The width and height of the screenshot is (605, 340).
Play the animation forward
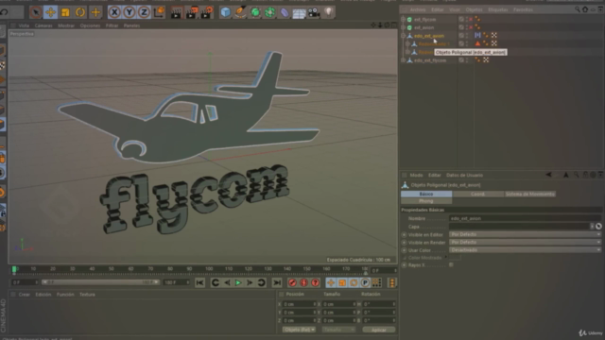tap(238, 282)
